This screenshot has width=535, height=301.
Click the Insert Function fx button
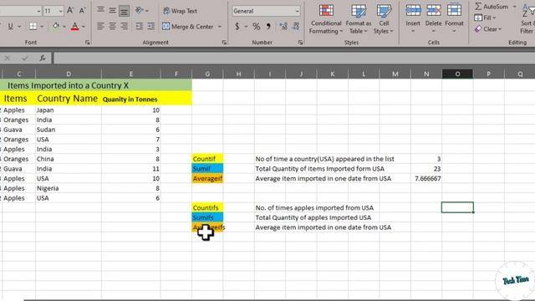click(x=43, y=58)
